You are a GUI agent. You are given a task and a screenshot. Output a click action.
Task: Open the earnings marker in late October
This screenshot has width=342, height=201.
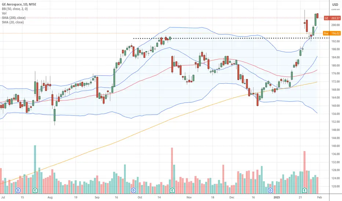click(x=172, y=190)
